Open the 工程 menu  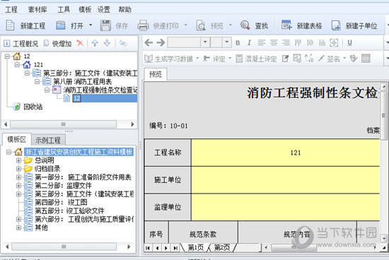[11, 10]
